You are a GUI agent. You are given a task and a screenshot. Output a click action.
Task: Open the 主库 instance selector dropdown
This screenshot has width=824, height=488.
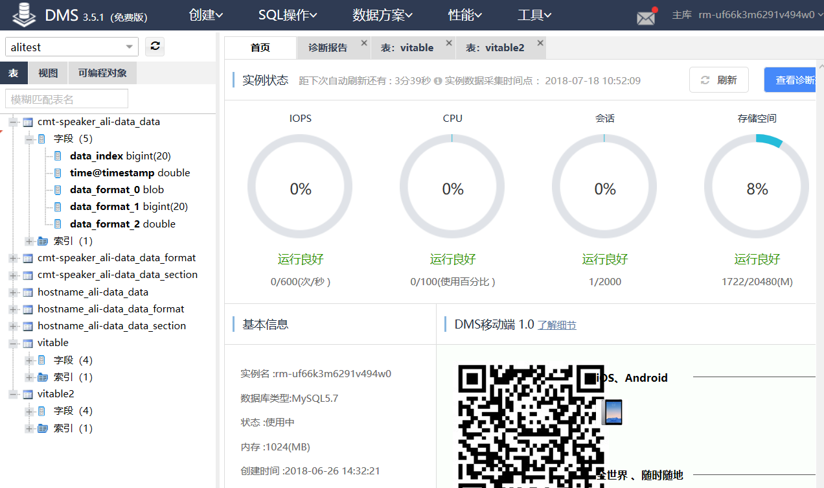point(748,15)
